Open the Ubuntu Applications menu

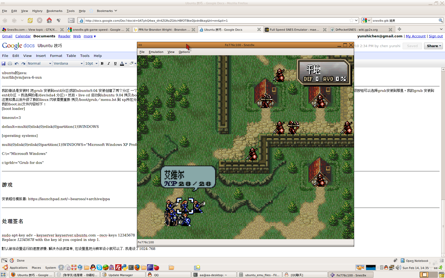pos(18,268)
